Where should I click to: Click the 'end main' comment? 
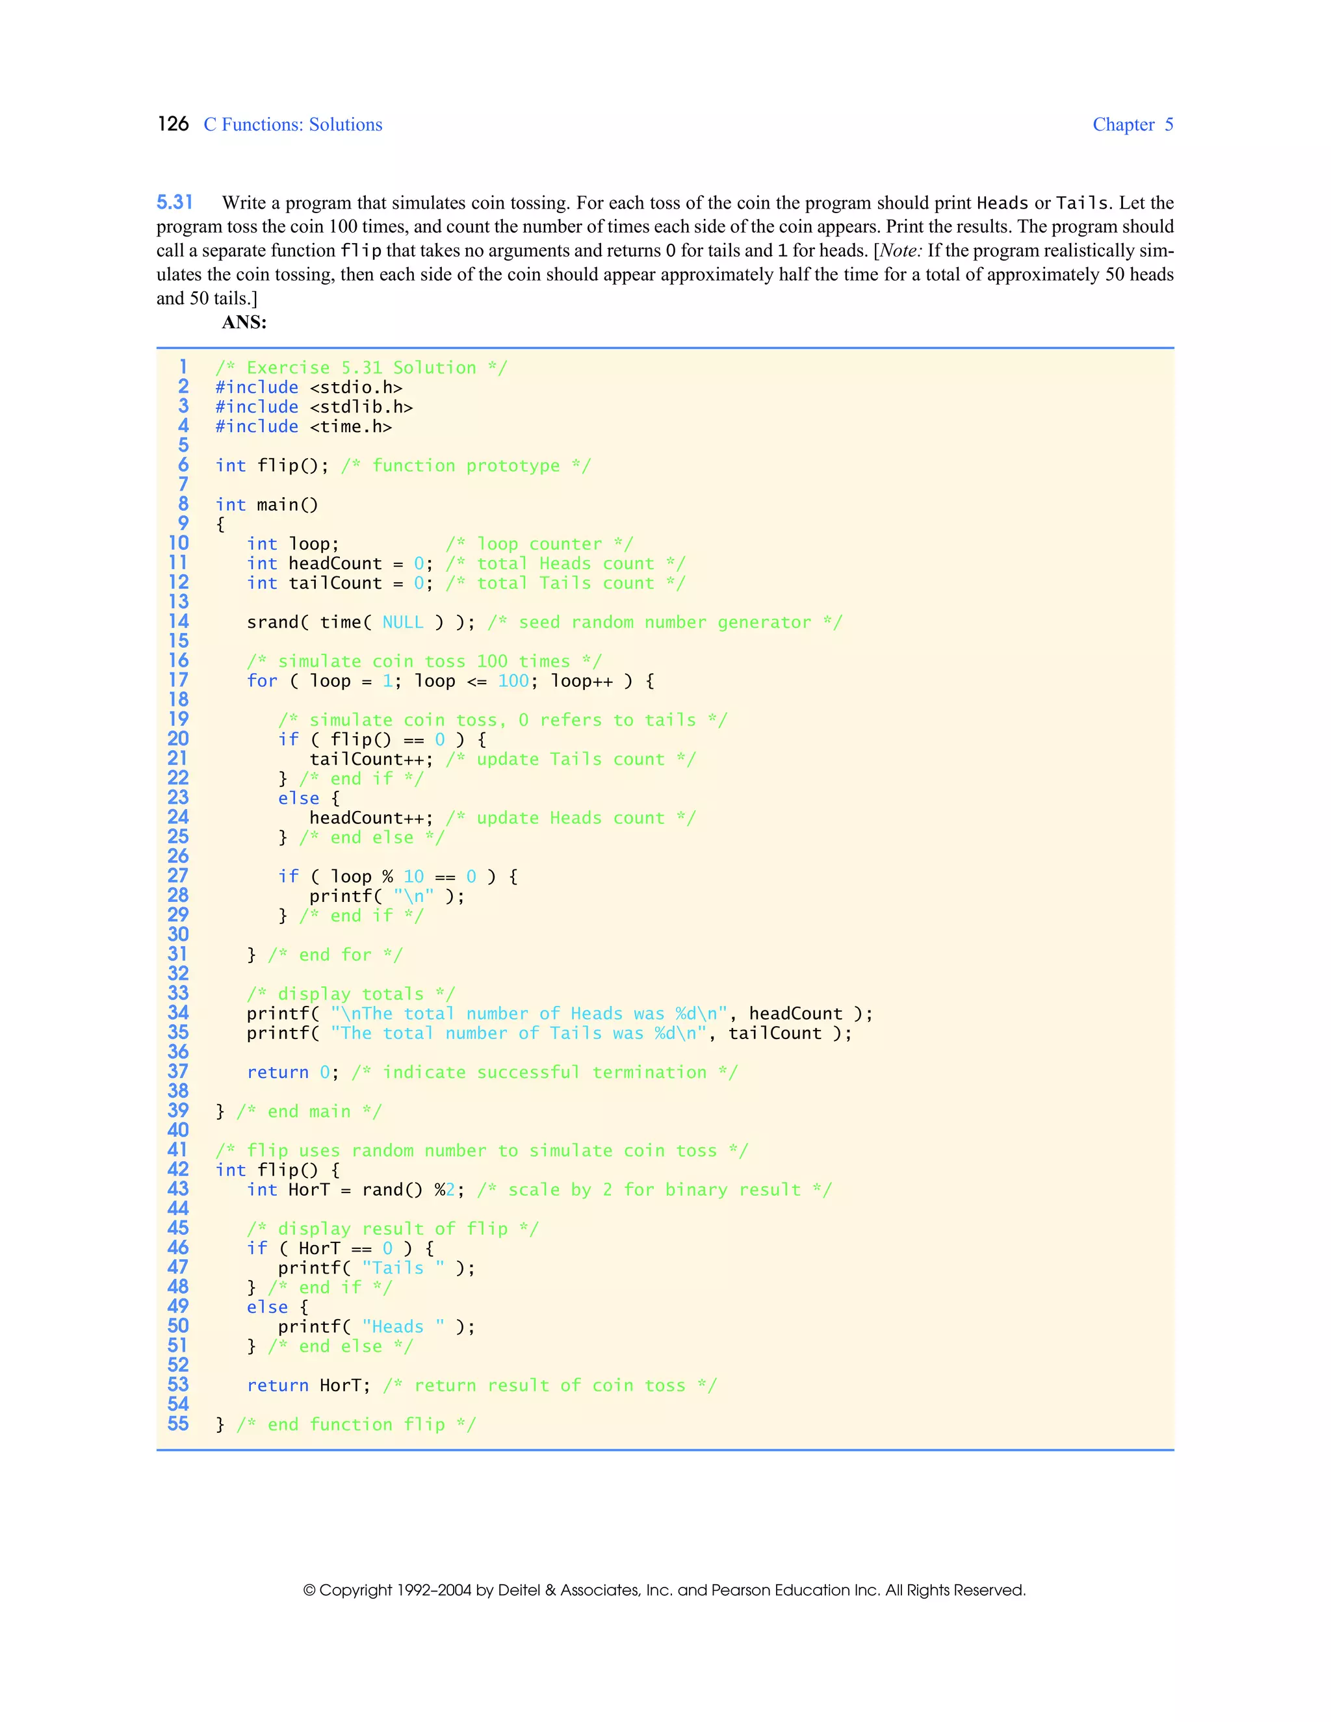point(309,1112)
